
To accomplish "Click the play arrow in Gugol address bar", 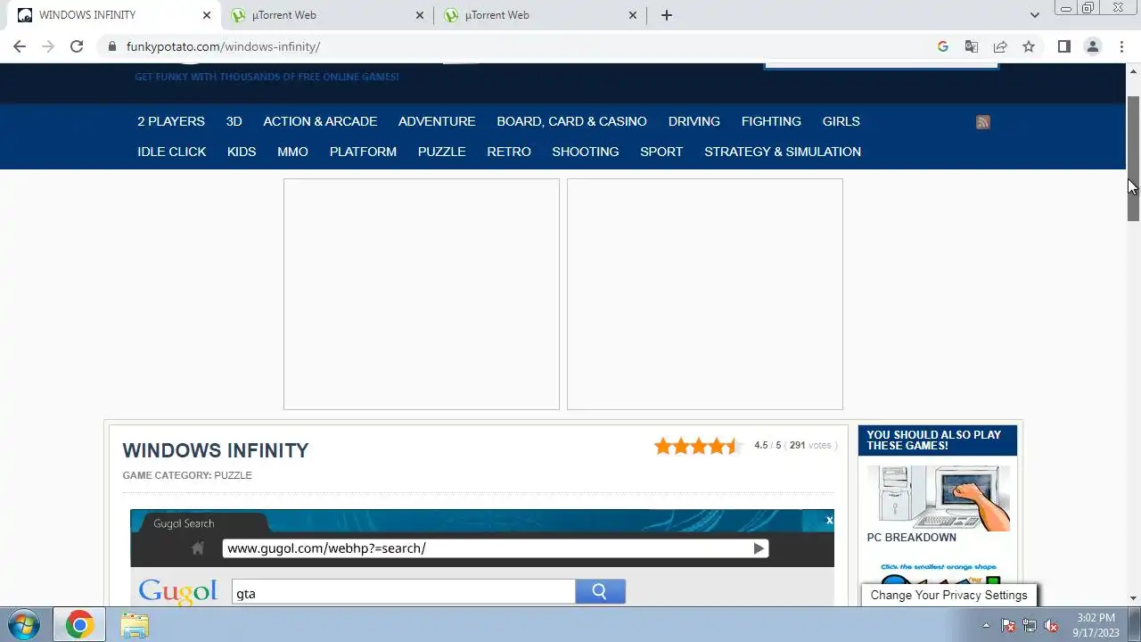I will 759,548.
